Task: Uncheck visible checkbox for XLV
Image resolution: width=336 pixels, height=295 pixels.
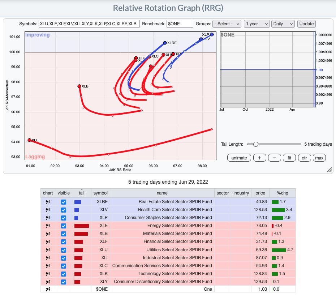Action: tap(64, 210)
